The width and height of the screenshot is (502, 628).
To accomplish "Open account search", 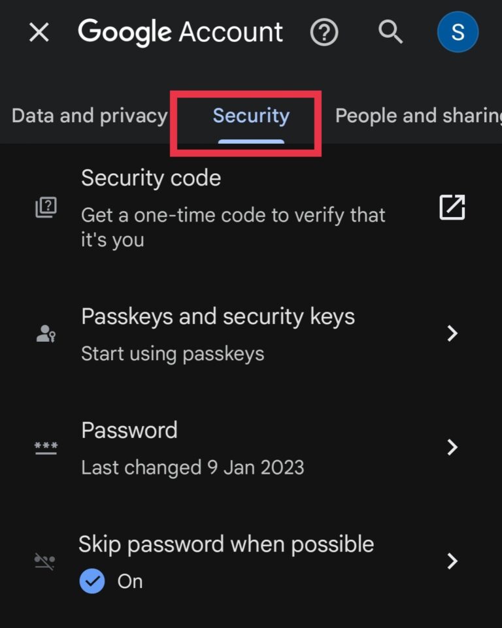I will click(x=390, y=31).
